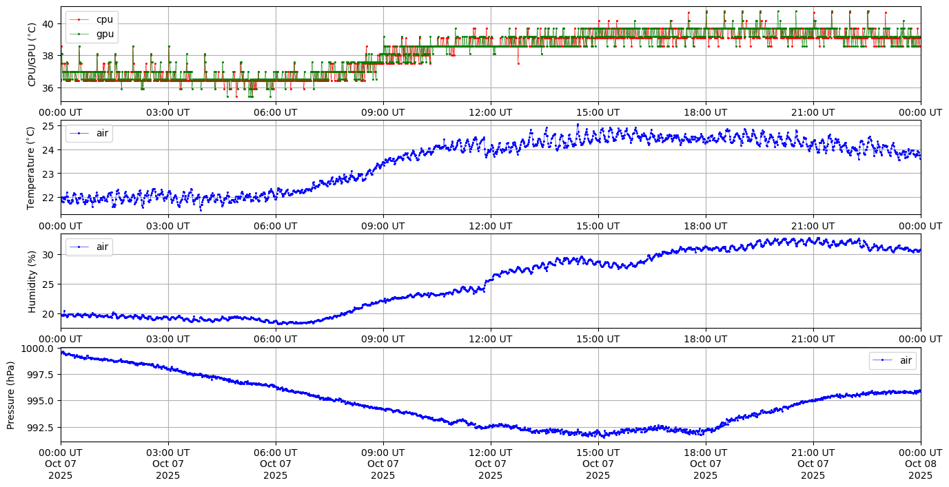Click the Temperature (°C) y-axis label
Image resolution: width=949 pixels, height=487 pixels.
30,167
